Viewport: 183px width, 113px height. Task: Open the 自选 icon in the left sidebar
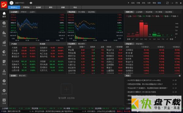4,24
